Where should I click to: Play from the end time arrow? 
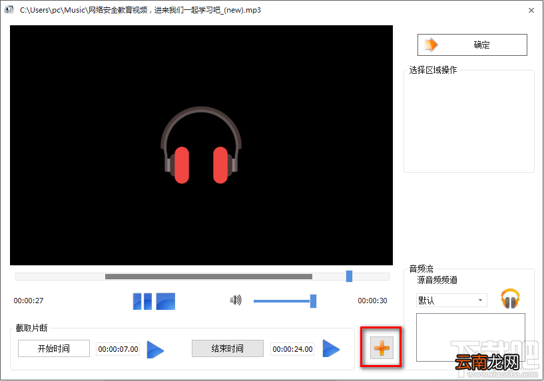click(331, 348)
